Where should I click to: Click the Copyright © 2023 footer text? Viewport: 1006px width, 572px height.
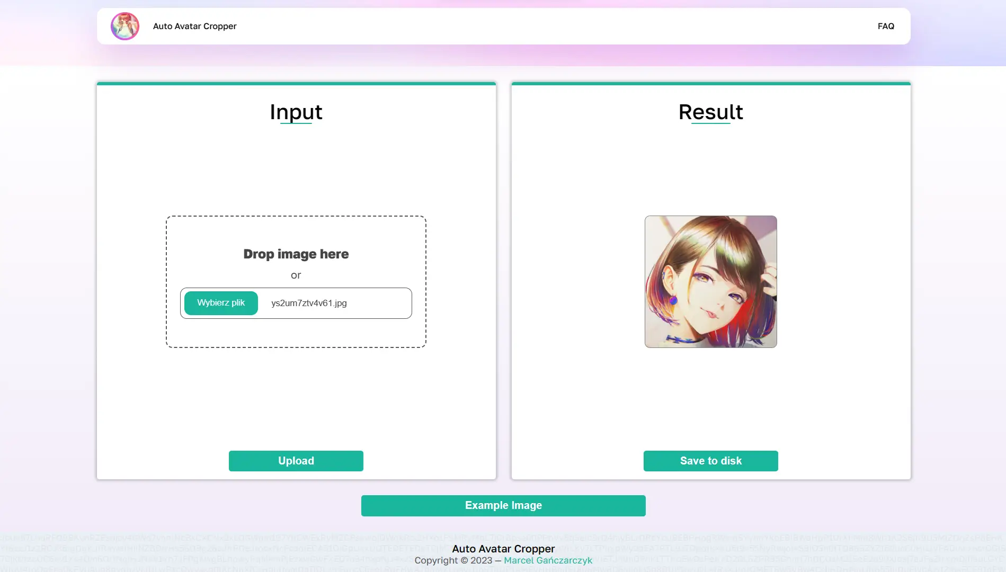pos(453,560)
